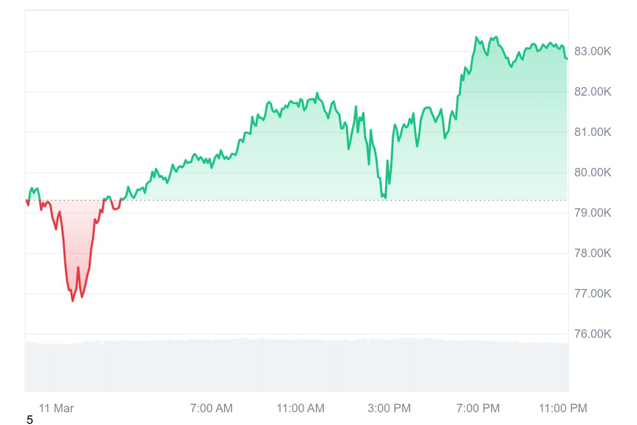The width and height of the screenshot is (637, 425).
Task: Click the number 5 at bottom-left
Action: click(30, 420)
